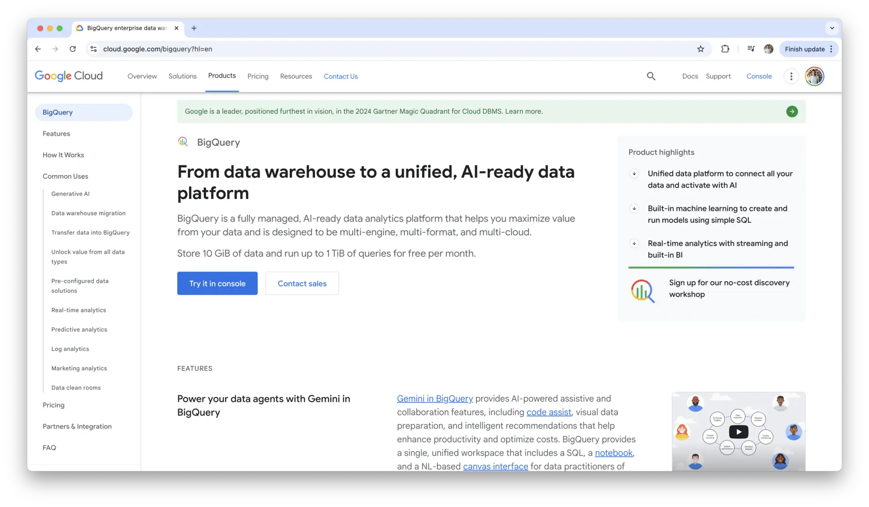Viewport: 869px width, 507px height.
Task: Expand the Generative AI sidebar item
Action: pyautogui.click(x=70, y=193)
